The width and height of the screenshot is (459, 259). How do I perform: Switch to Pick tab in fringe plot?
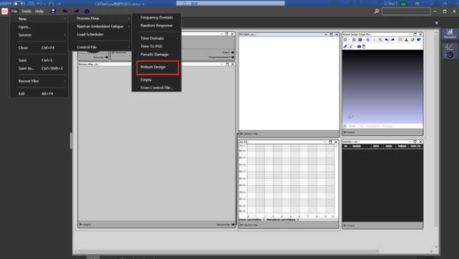pyautogui.click(x=352, y=126)
